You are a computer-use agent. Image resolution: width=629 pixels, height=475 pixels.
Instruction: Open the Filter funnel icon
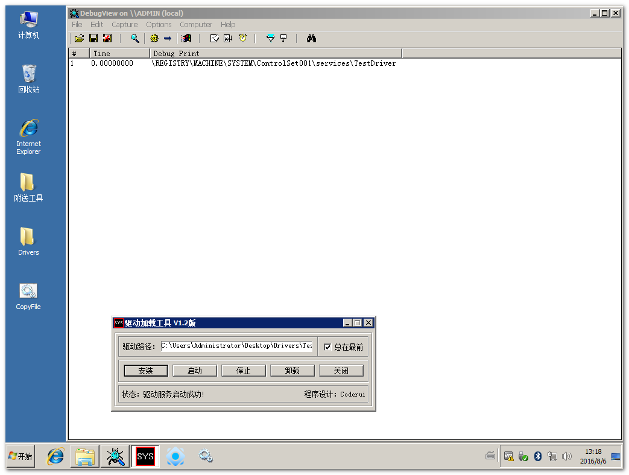[270, 39]
